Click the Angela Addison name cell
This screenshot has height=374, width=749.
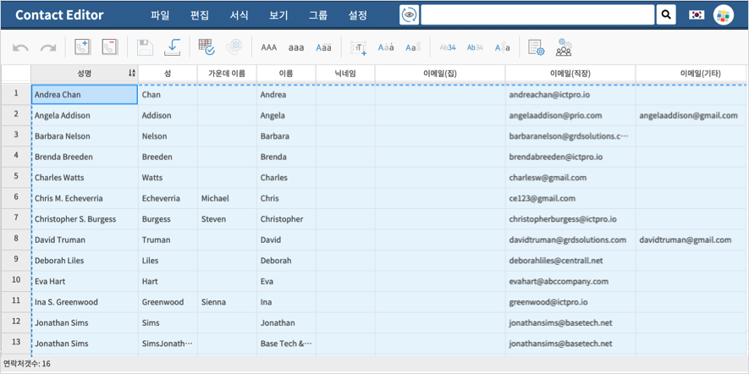(x=85, y=115)
